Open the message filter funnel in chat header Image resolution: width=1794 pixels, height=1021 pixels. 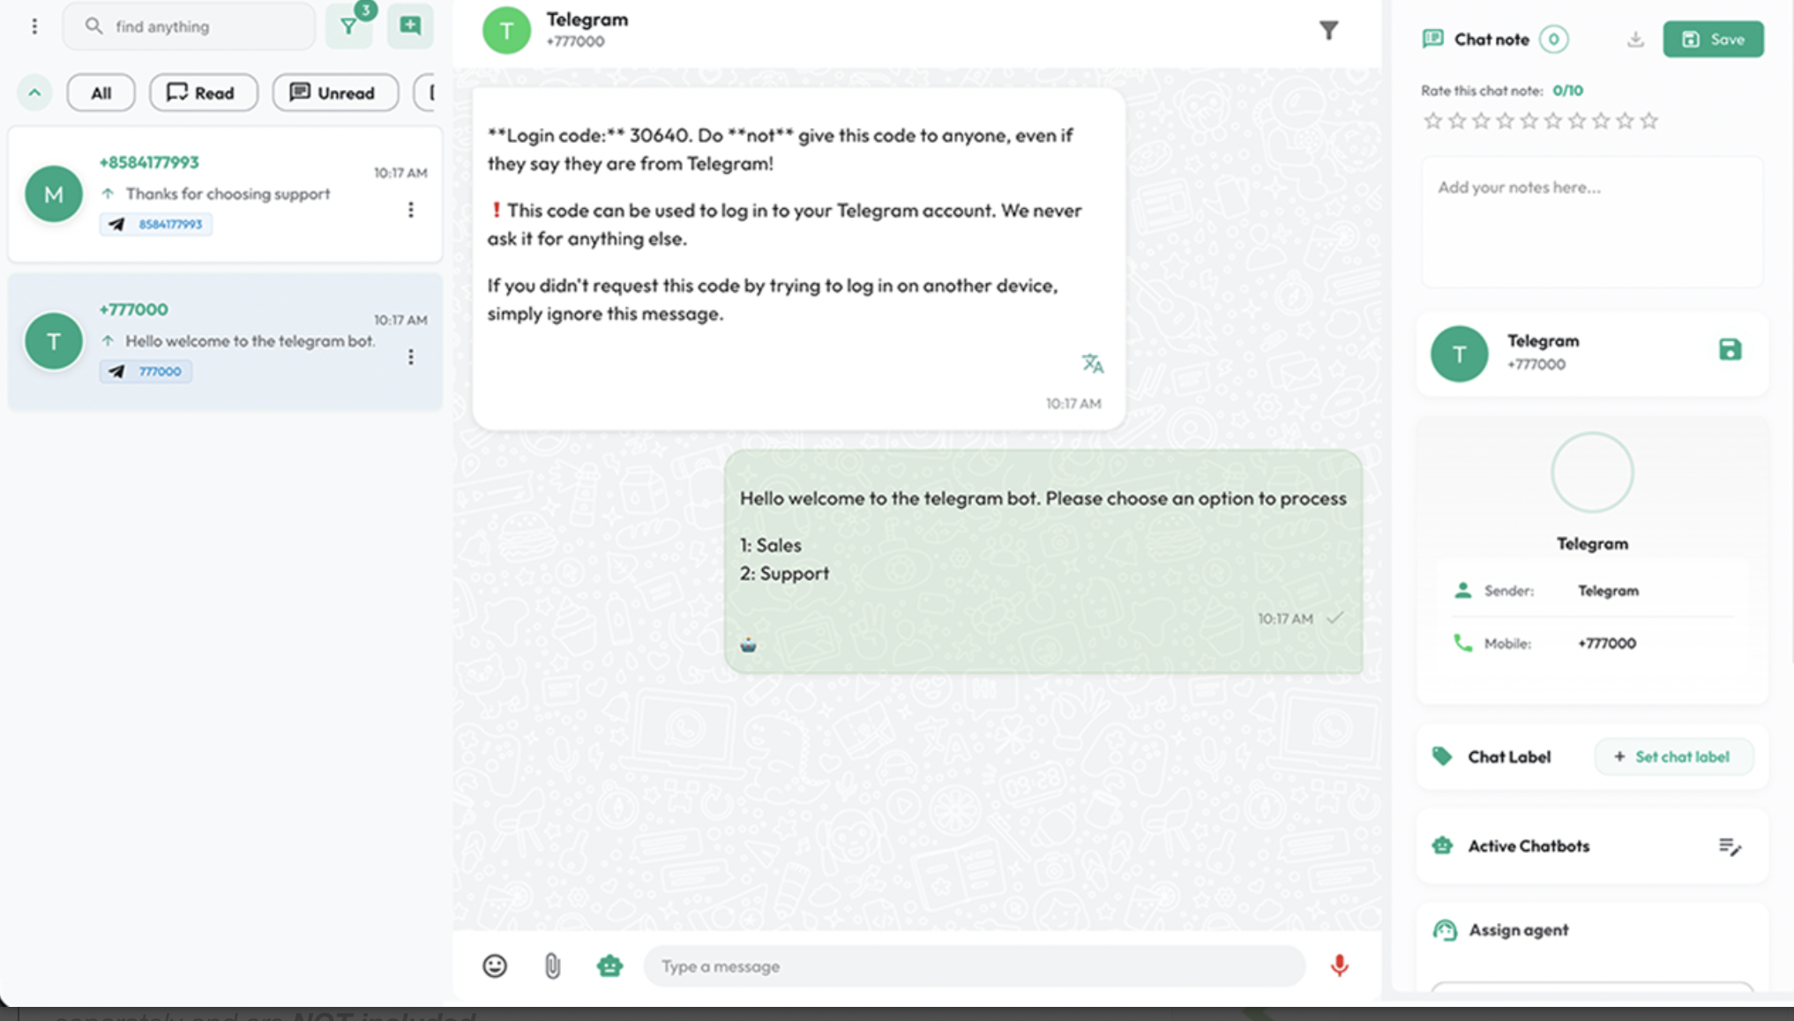coord(1328,31)
